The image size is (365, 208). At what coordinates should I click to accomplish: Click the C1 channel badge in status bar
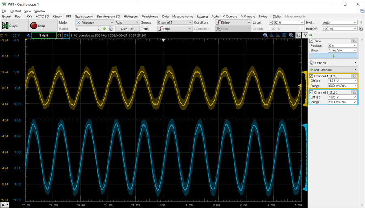(x=59, y=36)
